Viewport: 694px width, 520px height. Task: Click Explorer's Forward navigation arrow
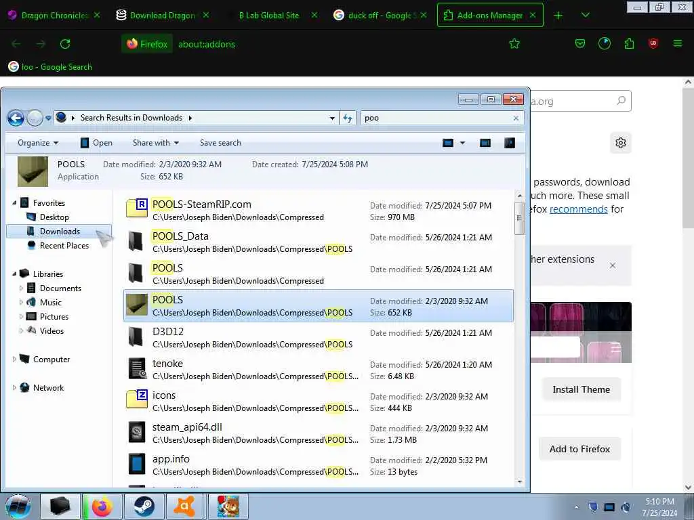click(35, 118)
